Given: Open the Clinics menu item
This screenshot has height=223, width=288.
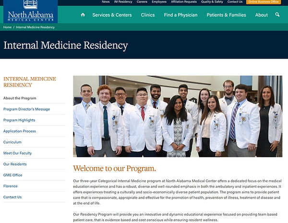Looking at the screenshot, I should point(148,15).
